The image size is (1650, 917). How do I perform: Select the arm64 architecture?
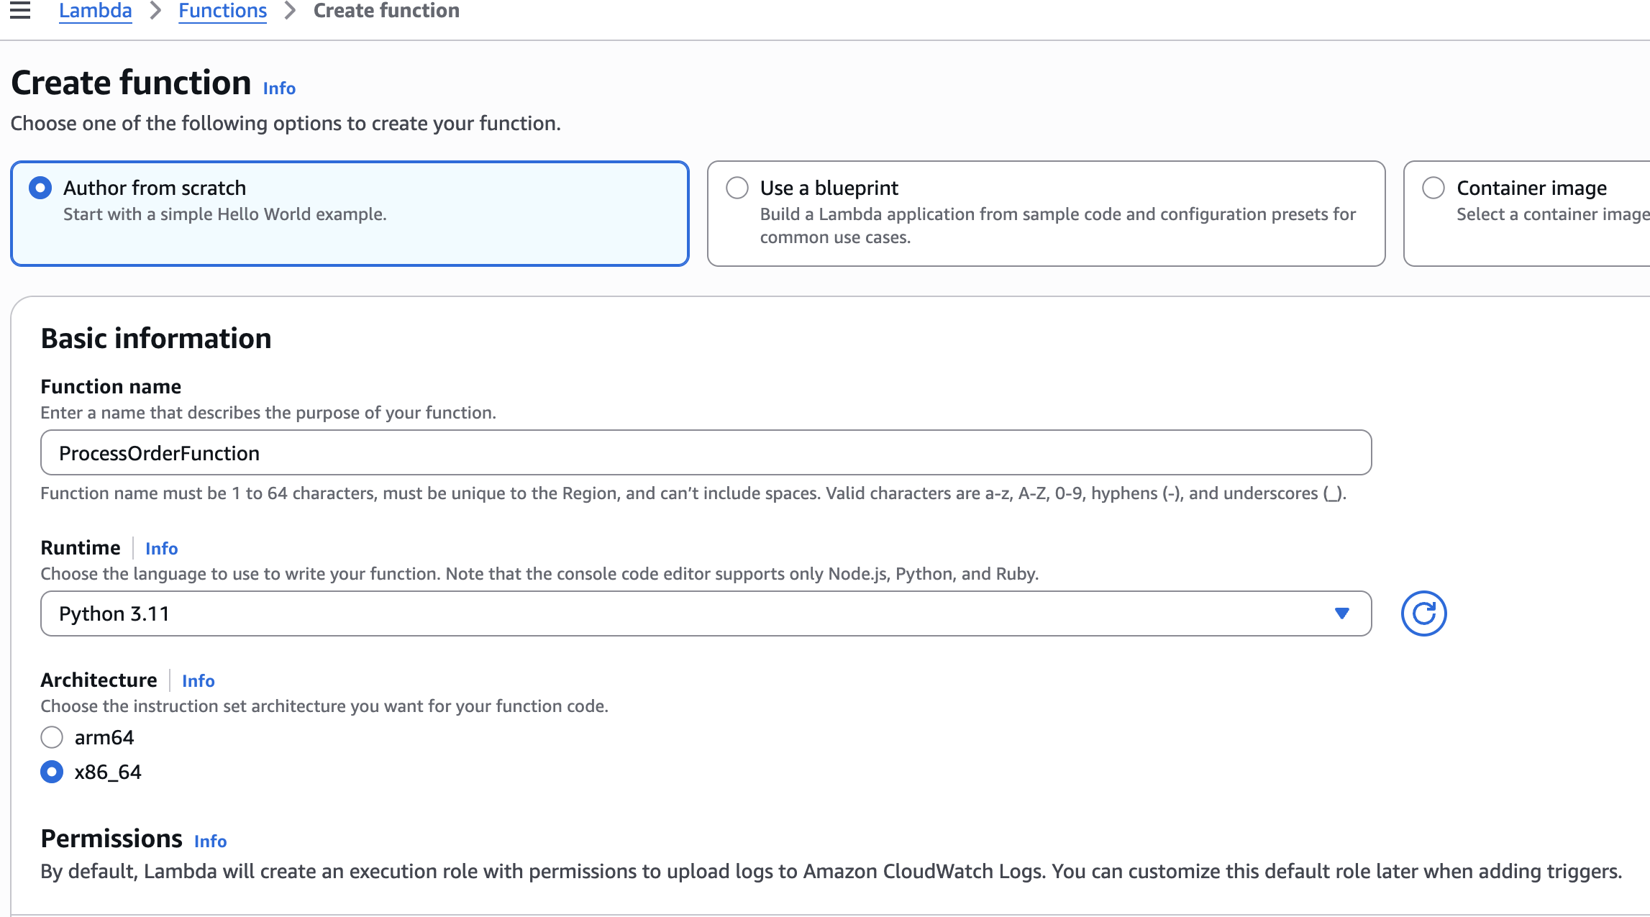coord(52,737)
